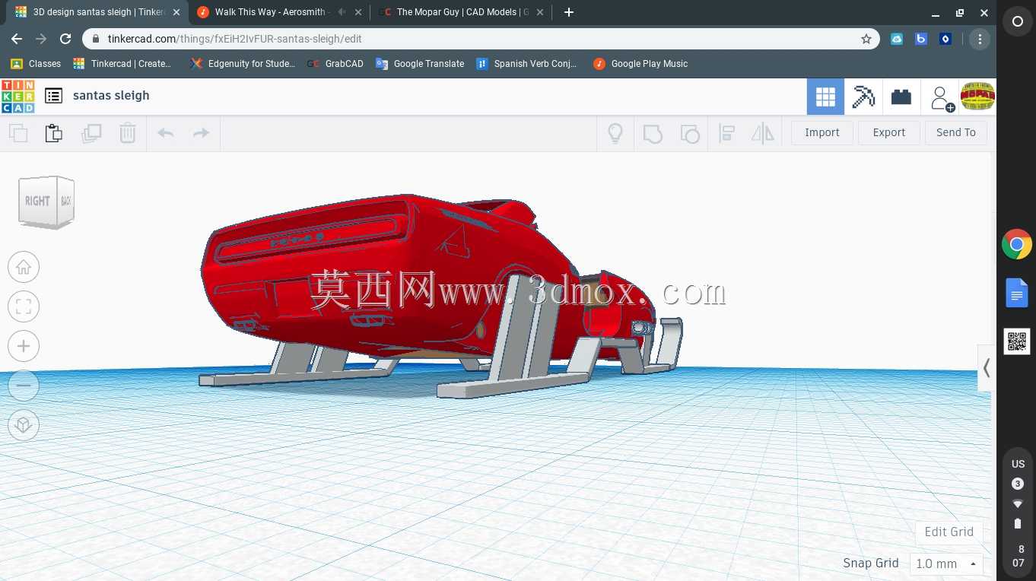
Task: Click the browser back arrow
Action: (17, 39)
